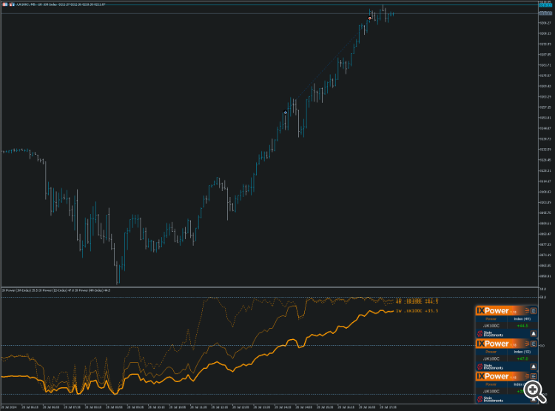Select .UK100C symbol in the Index (1D) panel
The image size is (555, 411).
(491, 358)
